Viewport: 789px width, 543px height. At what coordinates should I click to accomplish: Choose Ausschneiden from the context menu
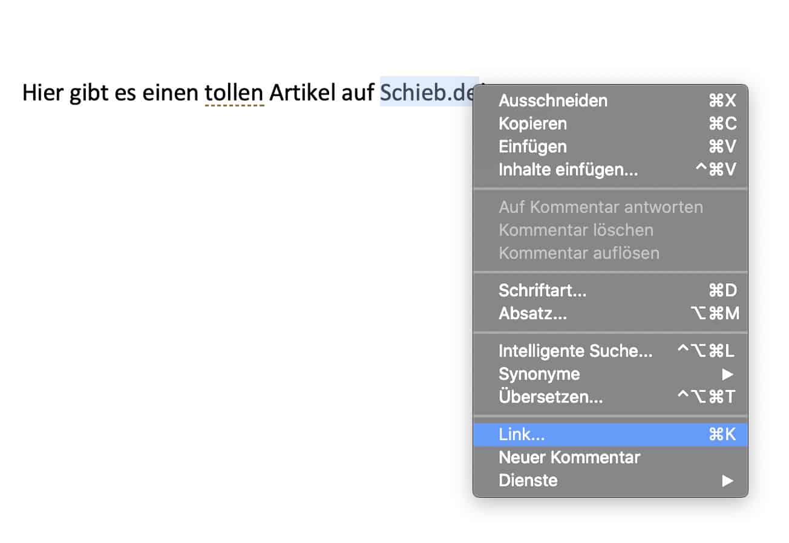point(553,100)
